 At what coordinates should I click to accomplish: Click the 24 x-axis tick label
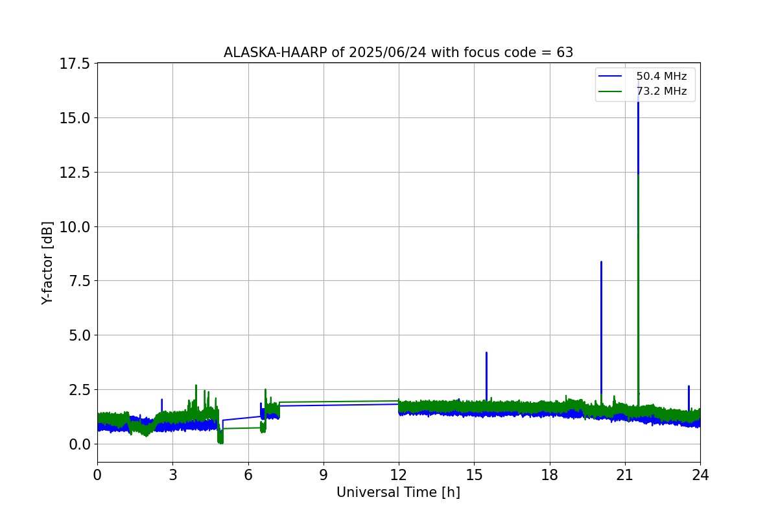click(700, 475)
